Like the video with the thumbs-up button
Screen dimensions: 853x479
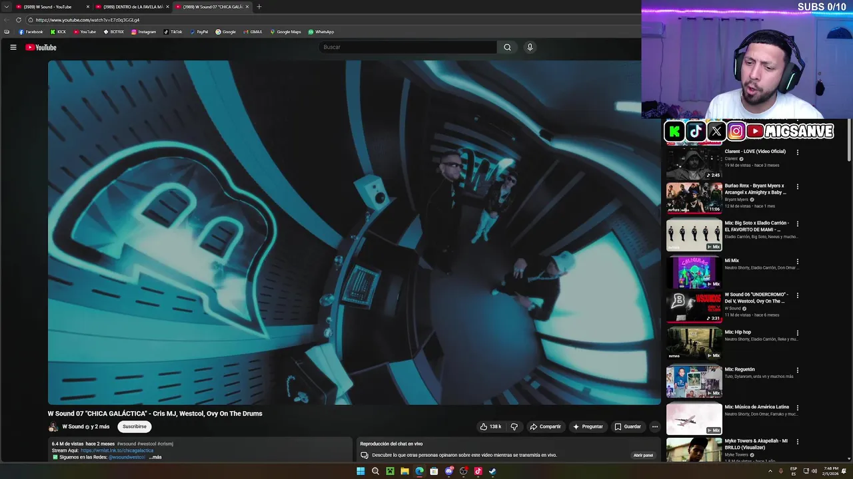coord(490,426)
